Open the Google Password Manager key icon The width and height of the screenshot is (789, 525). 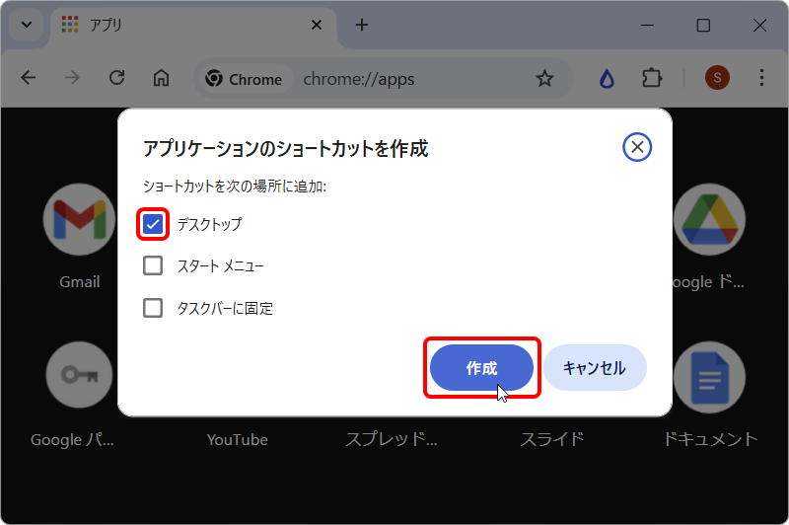point(79,375)
